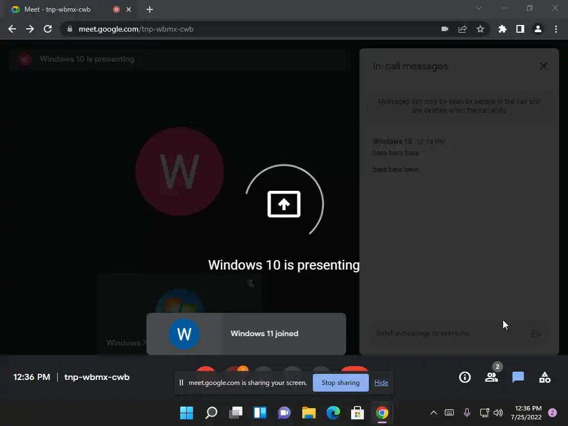Open Windows Start menu
Viewport: 568px width, 426px height.
[x=187, y=413]
